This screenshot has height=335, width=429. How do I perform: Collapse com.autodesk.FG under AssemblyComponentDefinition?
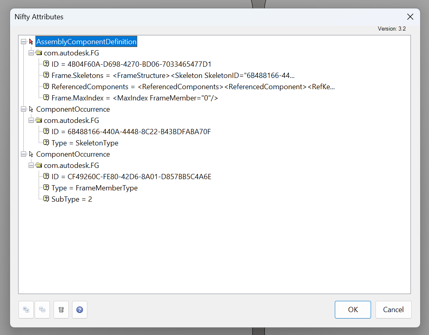pyautogui.click(x=31, y=53)
